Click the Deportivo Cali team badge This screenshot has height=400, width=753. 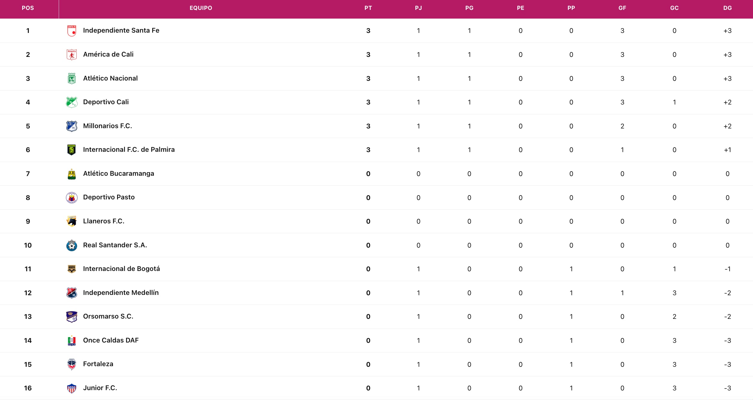point(72,102)
